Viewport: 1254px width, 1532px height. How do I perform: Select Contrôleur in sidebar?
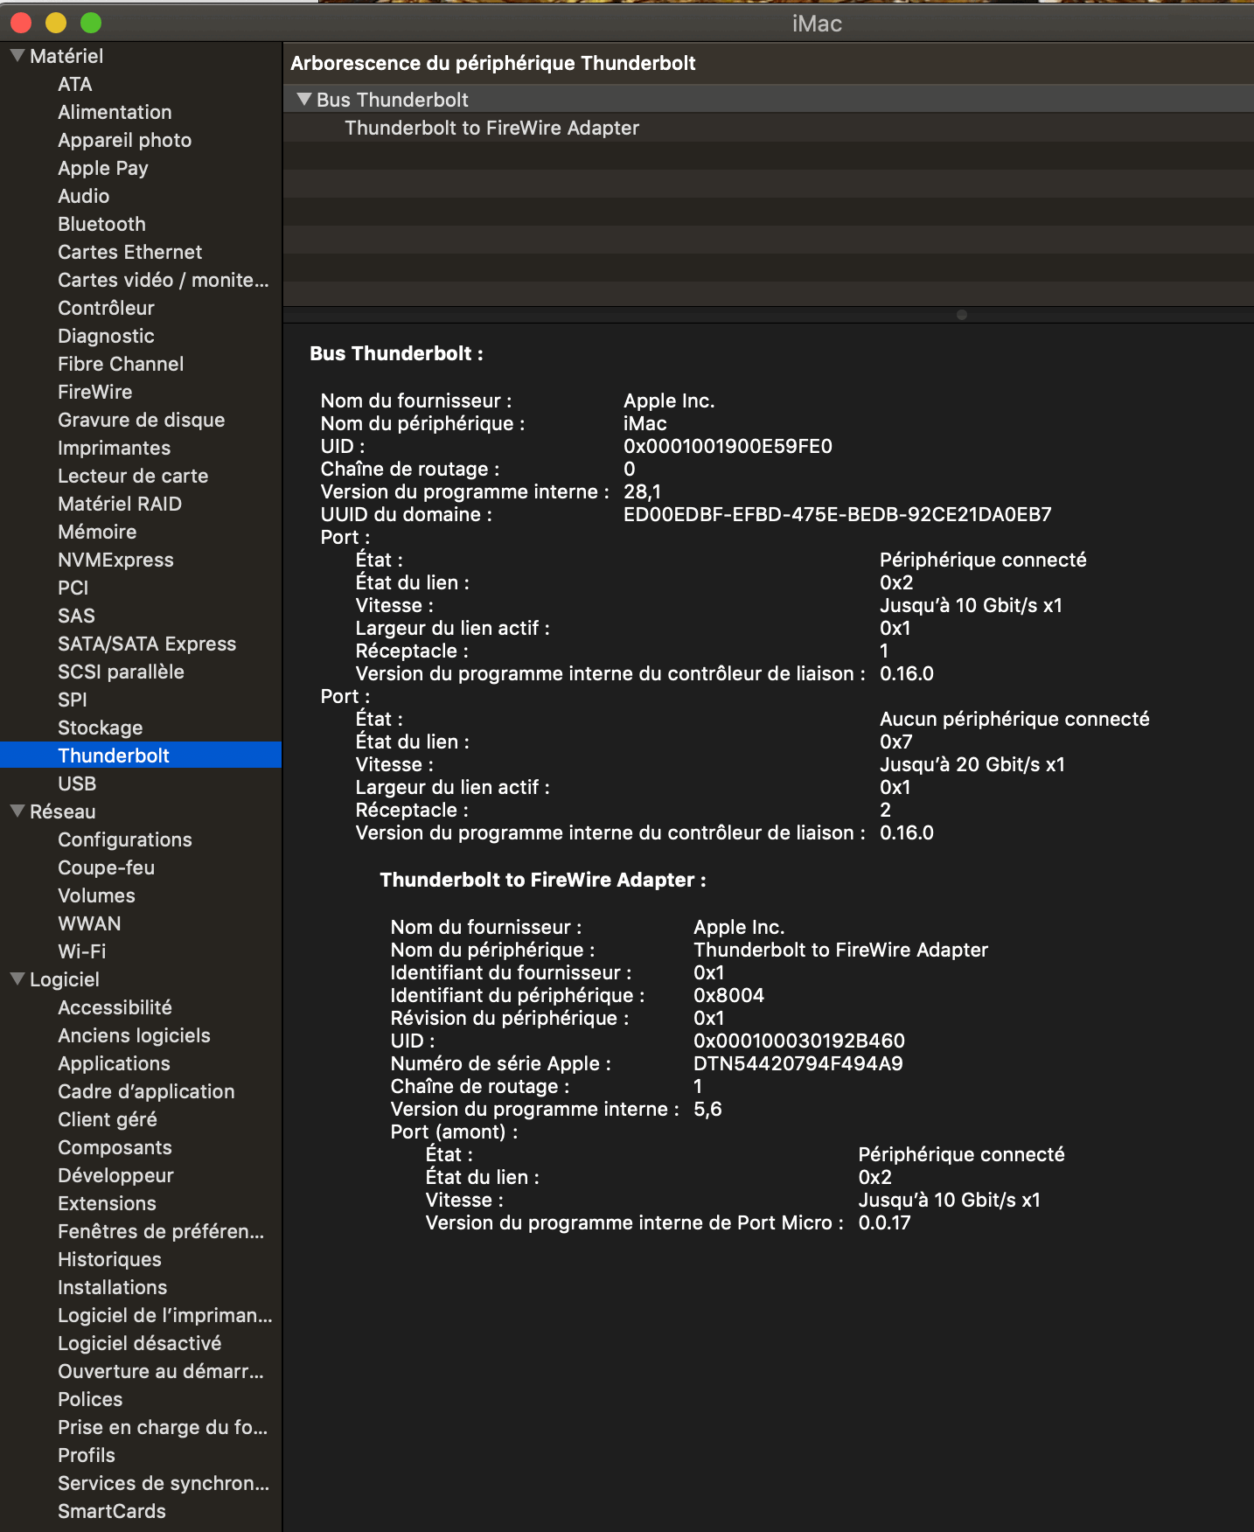pyautogui.click(x=106, y=308)
